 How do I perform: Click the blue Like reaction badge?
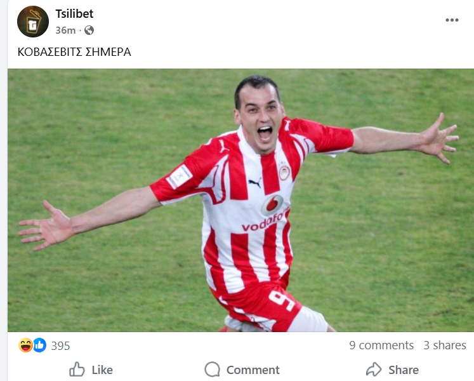click(x=39, y=345)
